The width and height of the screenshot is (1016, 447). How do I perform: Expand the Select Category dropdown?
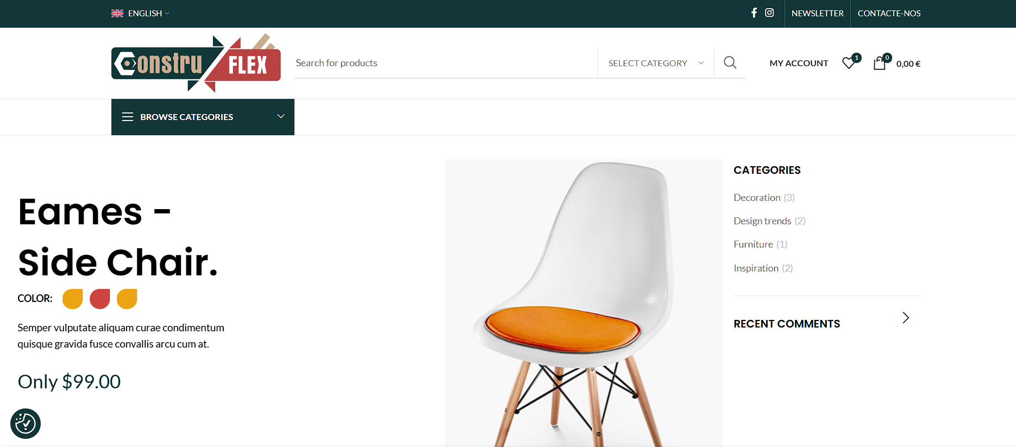tap(656, 63)
